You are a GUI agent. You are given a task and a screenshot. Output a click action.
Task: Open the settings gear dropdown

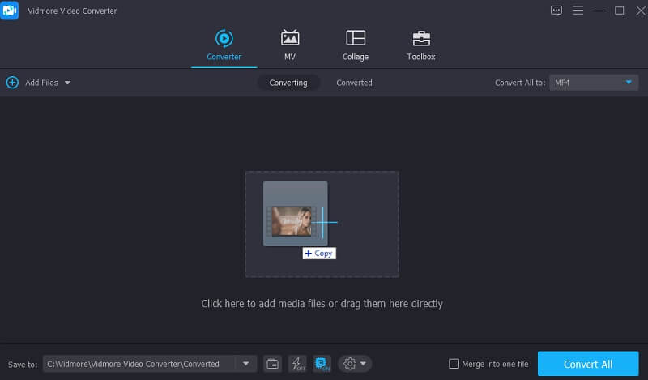click(355, 364)
